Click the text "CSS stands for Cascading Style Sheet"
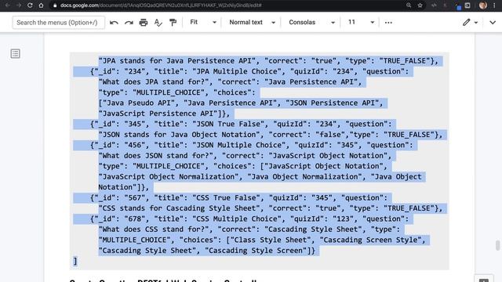 (x=179, y=208)
